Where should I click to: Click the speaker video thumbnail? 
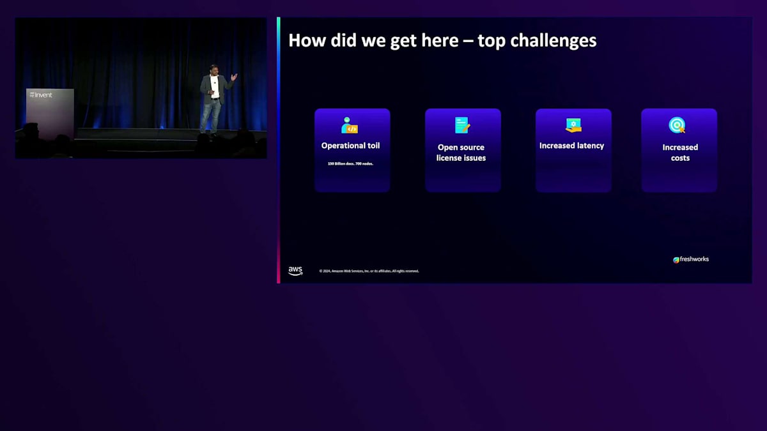141,87
